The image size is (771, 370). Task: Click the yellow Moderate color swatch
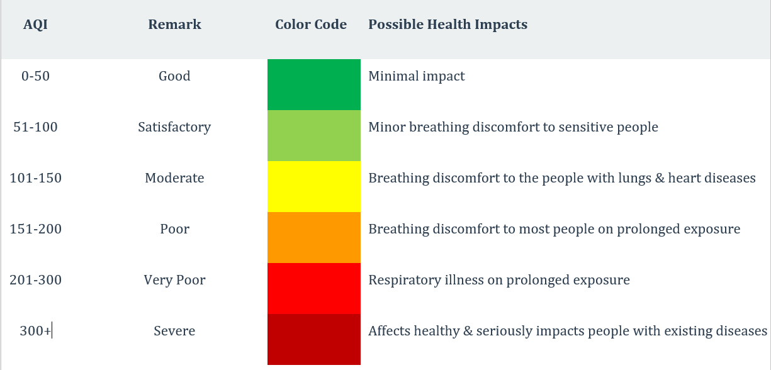click(313, 187)
